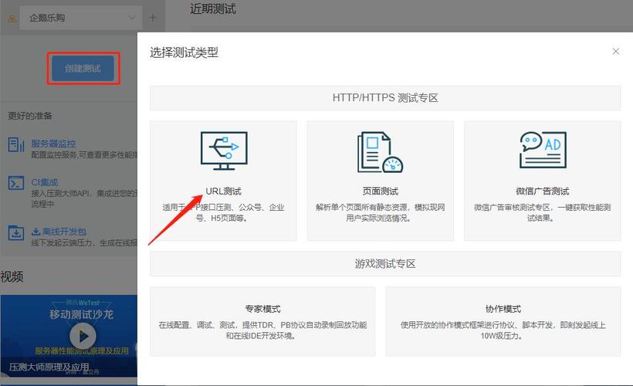The image size is (633, 386).
Task: Select the URL测试 title text
Action: pyautogui.click(x=223, y=191)
